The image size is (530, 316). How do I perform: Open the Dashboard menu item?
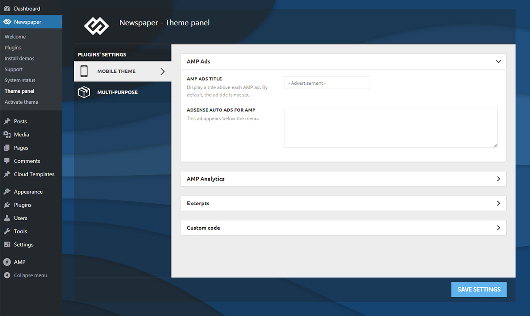(x=31, y=8)
